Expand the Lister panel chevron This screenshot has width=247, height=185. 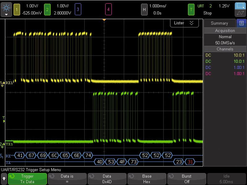(192, 23)
